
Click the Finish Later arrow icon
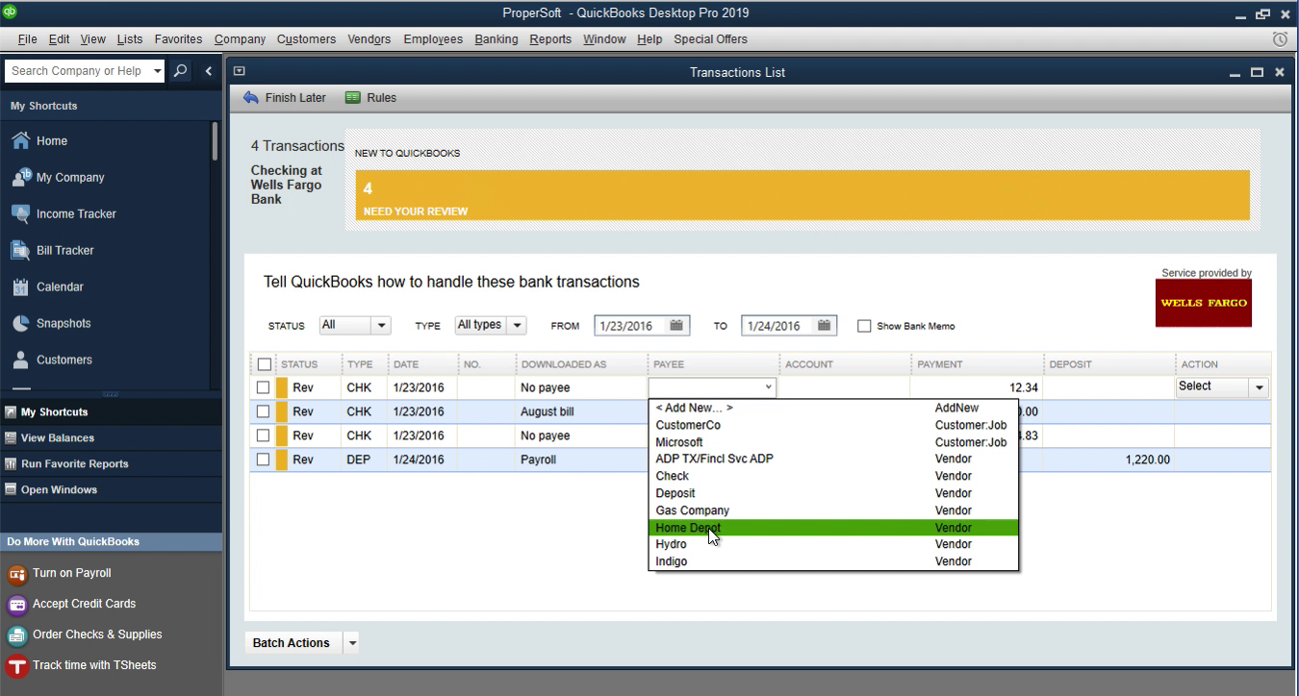[x=251, y=97]
